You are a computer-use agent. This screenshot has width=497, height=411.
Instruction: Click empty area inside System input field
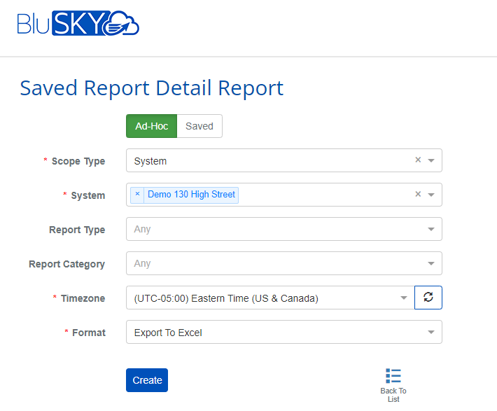(322, 195)
